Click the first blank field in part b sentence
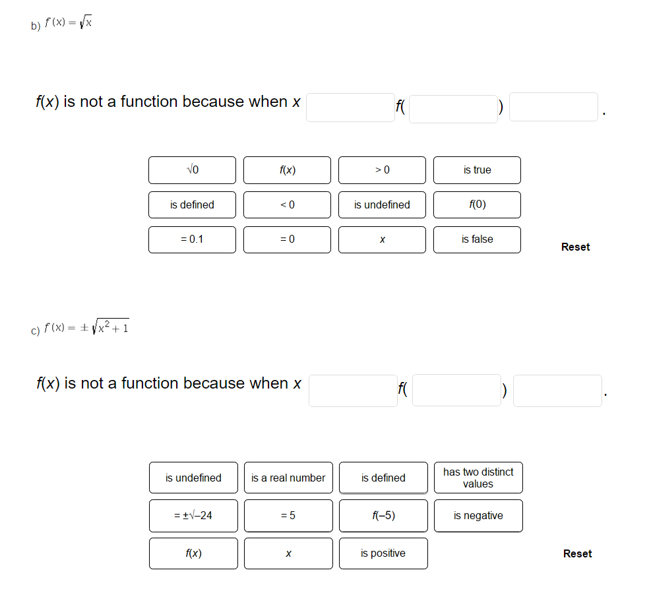The height and width of the screenshot is (597, 649). tap(350, 107)
